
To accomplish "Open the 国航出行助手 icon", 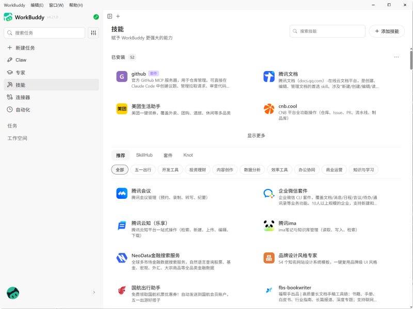I will 122,290.
